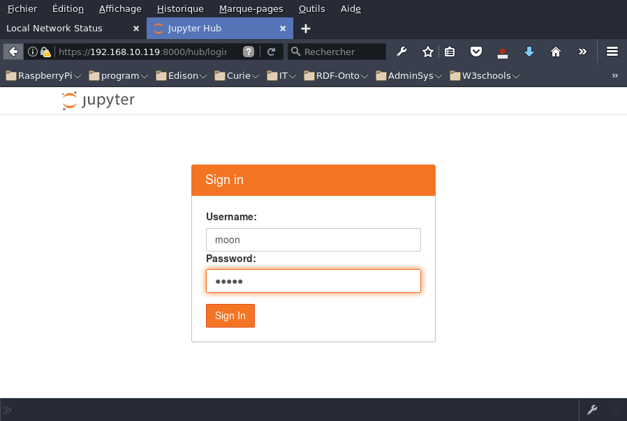The height and width of the screenshot is (421, 627).
Task: Open the Outils menu
Action: 311,8
